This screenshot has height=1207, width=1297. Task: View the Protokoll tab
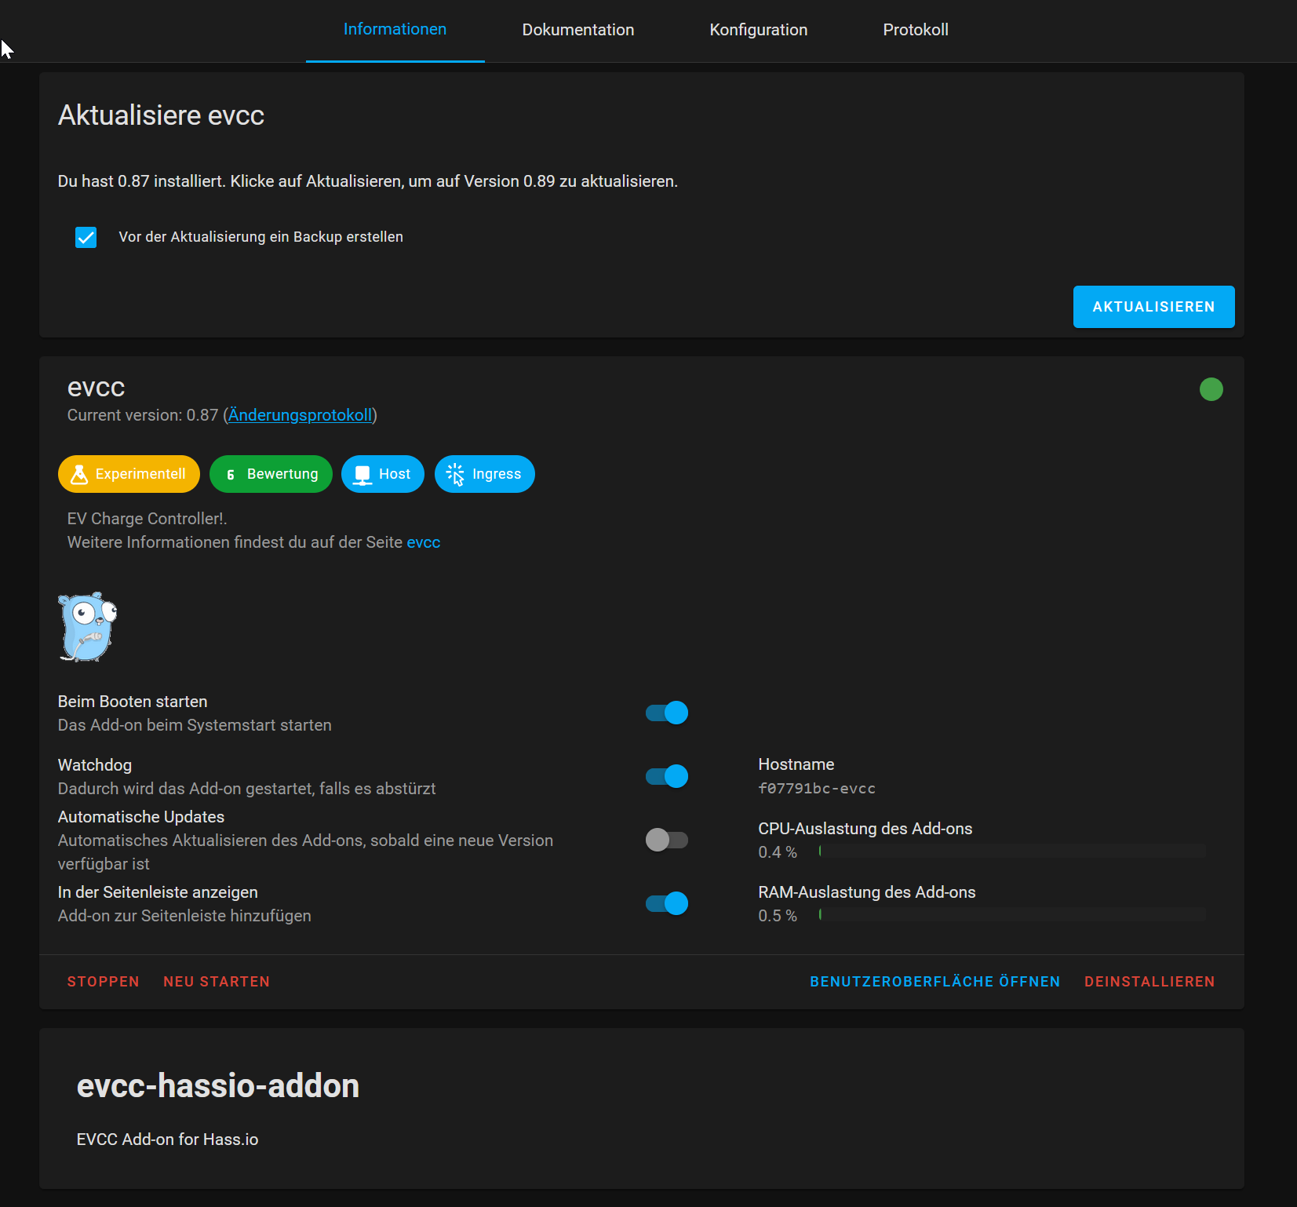(916, 30)
